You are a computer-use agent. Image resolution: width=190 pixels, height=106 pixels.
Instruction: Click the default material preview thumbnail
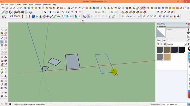161,33
